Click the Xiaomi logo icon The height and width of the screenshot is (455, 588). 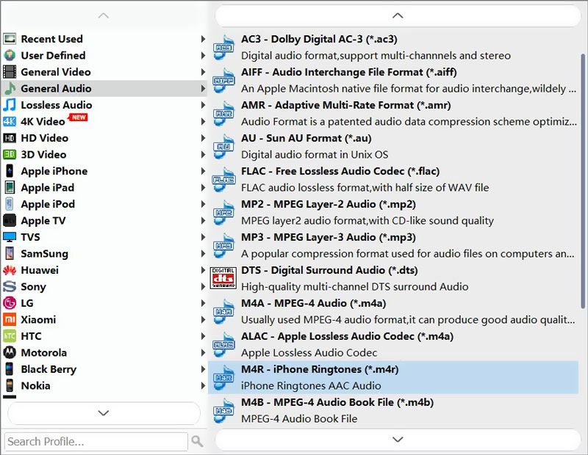[10, 319]
